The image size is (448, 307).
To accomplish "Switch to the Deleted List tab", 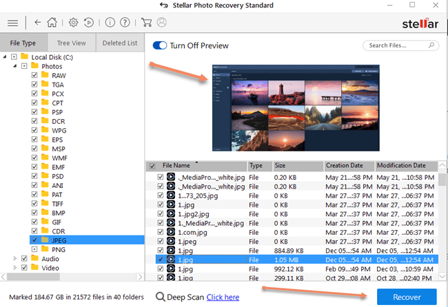I will [119, 43].
